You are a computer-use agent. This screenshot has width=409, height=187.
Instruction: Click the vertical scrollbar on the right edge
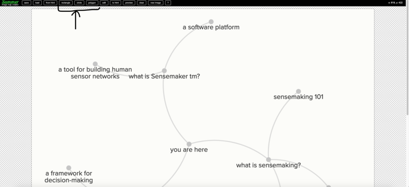407,60
